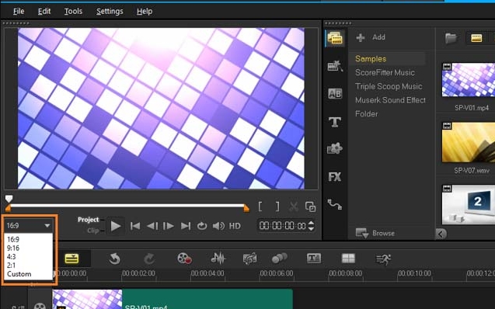Click the Browse button
Image resolution: width=495 pixels, height=309 pixels.
click(375, 234)
